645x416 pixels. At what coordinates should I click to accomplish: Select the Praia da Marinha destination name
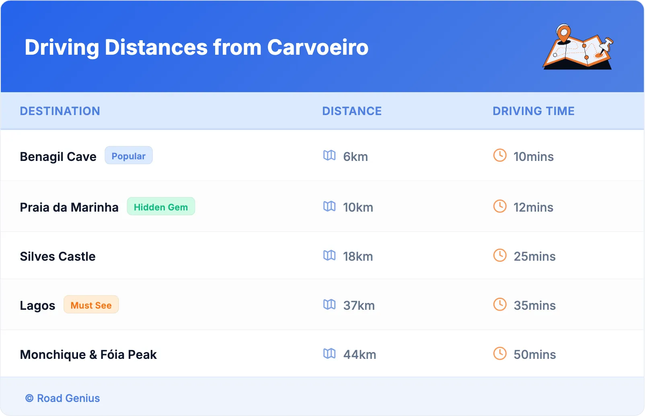pyautogui.click(x=69, y=207)
